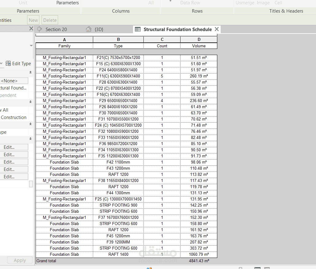Click the 3D house icon
Image resolution: width=316 pixels, height=269 pixels.
[89, 29]
